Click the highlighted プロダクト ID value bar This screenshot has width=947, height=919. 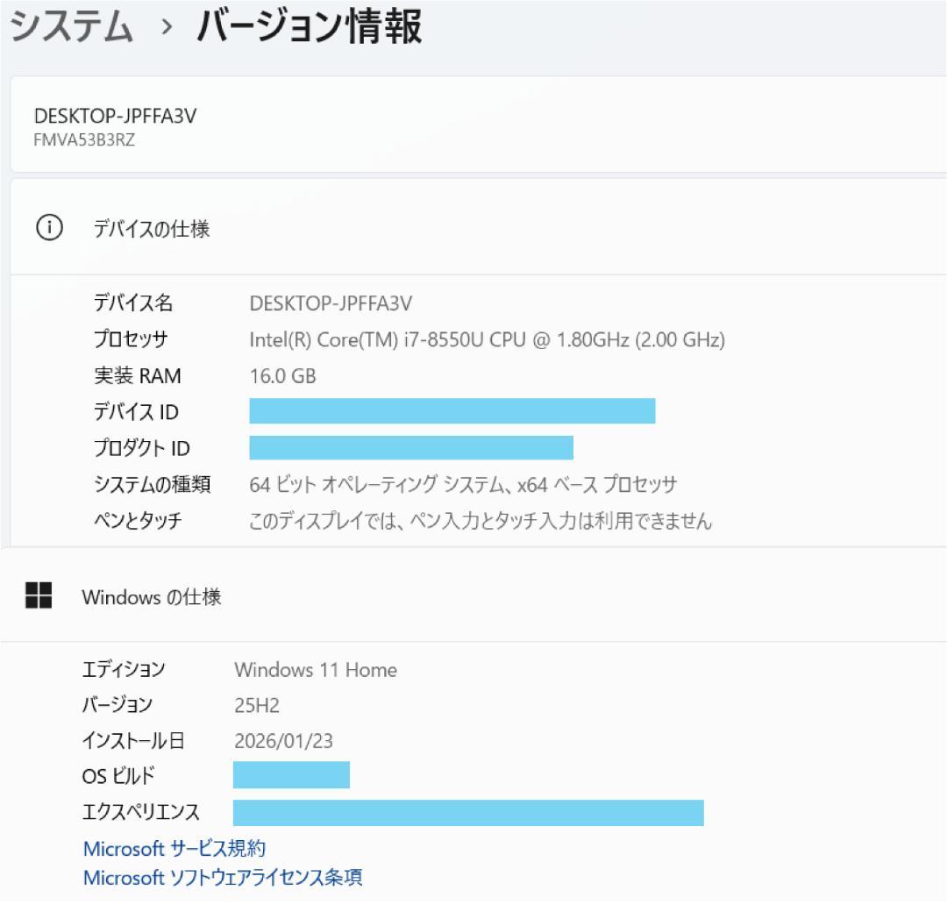pos(411,448)
